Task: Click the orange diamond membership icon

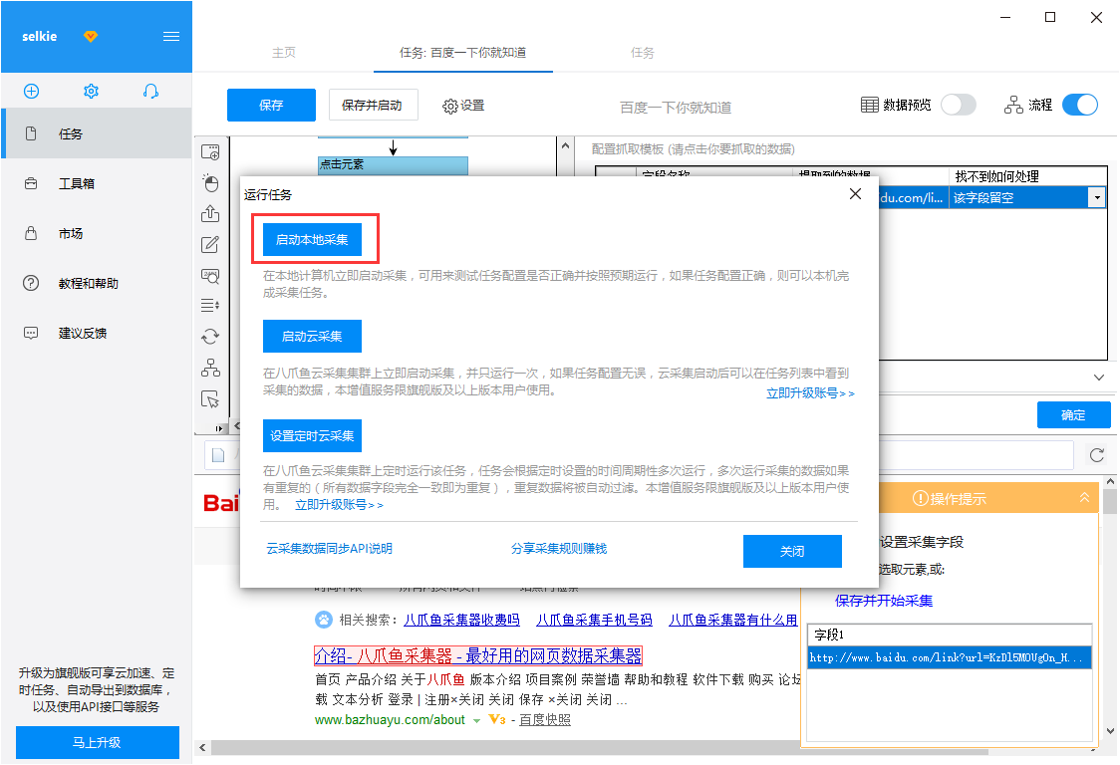Action: [x=90, y=37]
